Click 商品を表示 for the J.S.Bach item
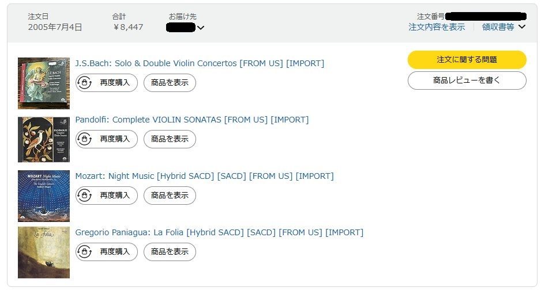This screenshot has width=545, height=291. [x=170, y=83]
